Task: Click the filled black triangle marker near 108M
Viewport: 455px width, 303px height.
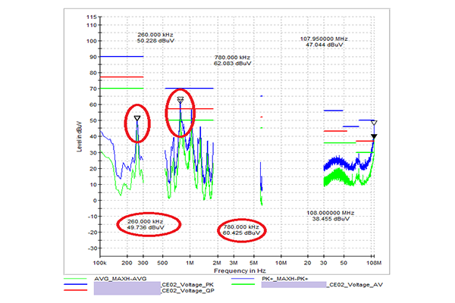Action: click(x=373, y=137)
